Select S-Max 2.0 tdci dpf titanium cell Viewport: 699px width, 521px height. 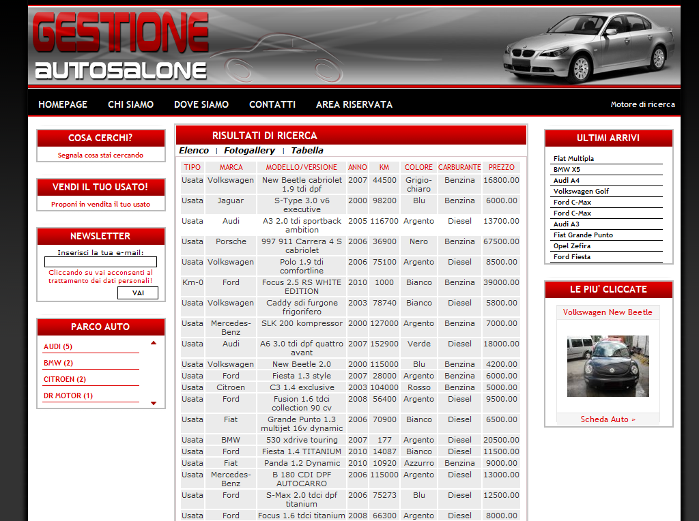(x=302, y=500)
